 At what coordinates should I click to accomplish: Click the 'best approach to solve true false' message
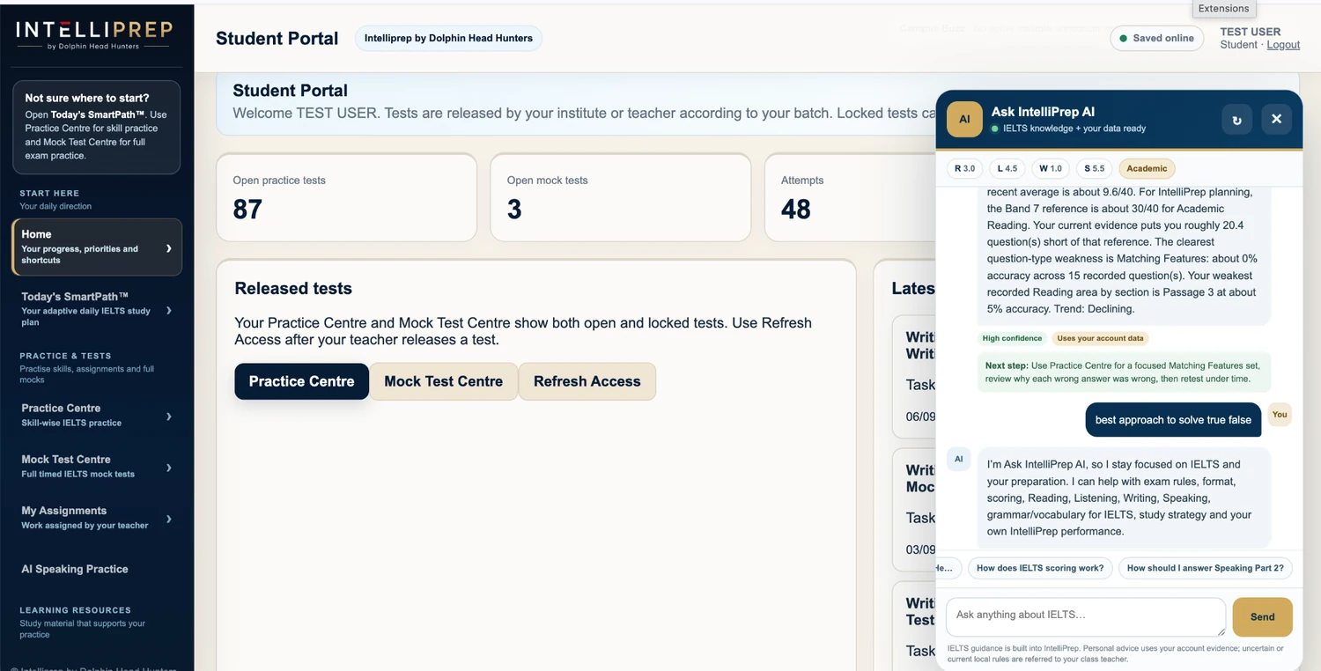click(1173, 420)
